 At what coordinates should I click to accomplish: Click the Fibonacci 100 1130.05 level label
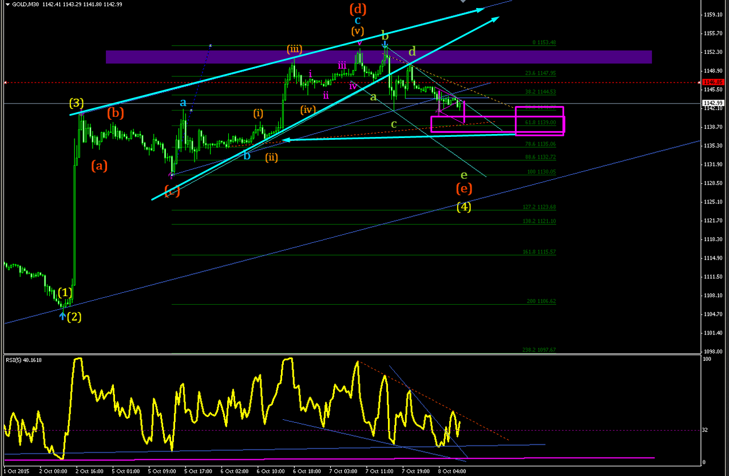click(x=541, y=172)
